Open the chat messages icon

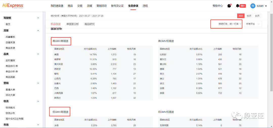coord(229,6)
